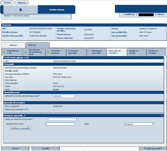
Task: Focus the Dodatne informacije input field
Action: 60,124
